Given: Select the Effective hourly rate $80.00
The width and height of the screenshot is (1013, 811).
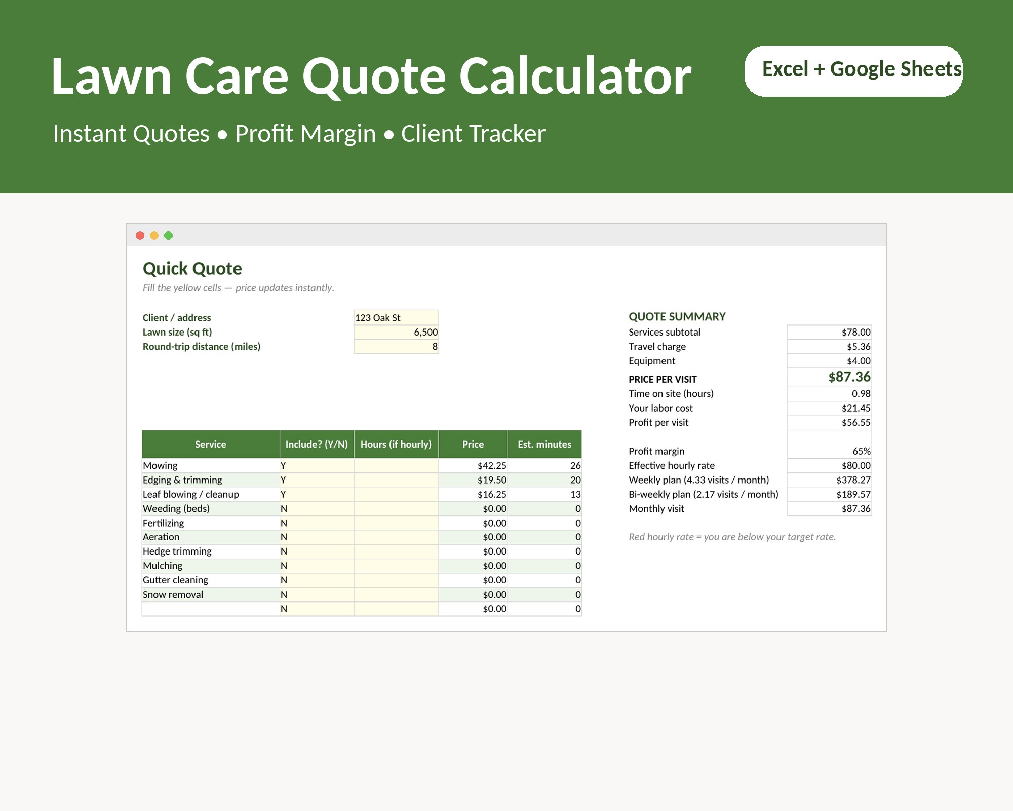Looking at the screenshot, I should [x=829, y=465].
